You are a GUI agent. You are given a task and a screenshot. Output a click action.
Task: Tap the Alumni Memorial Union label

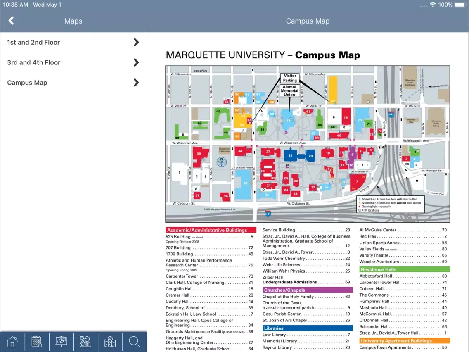click(x=289, y=91)
